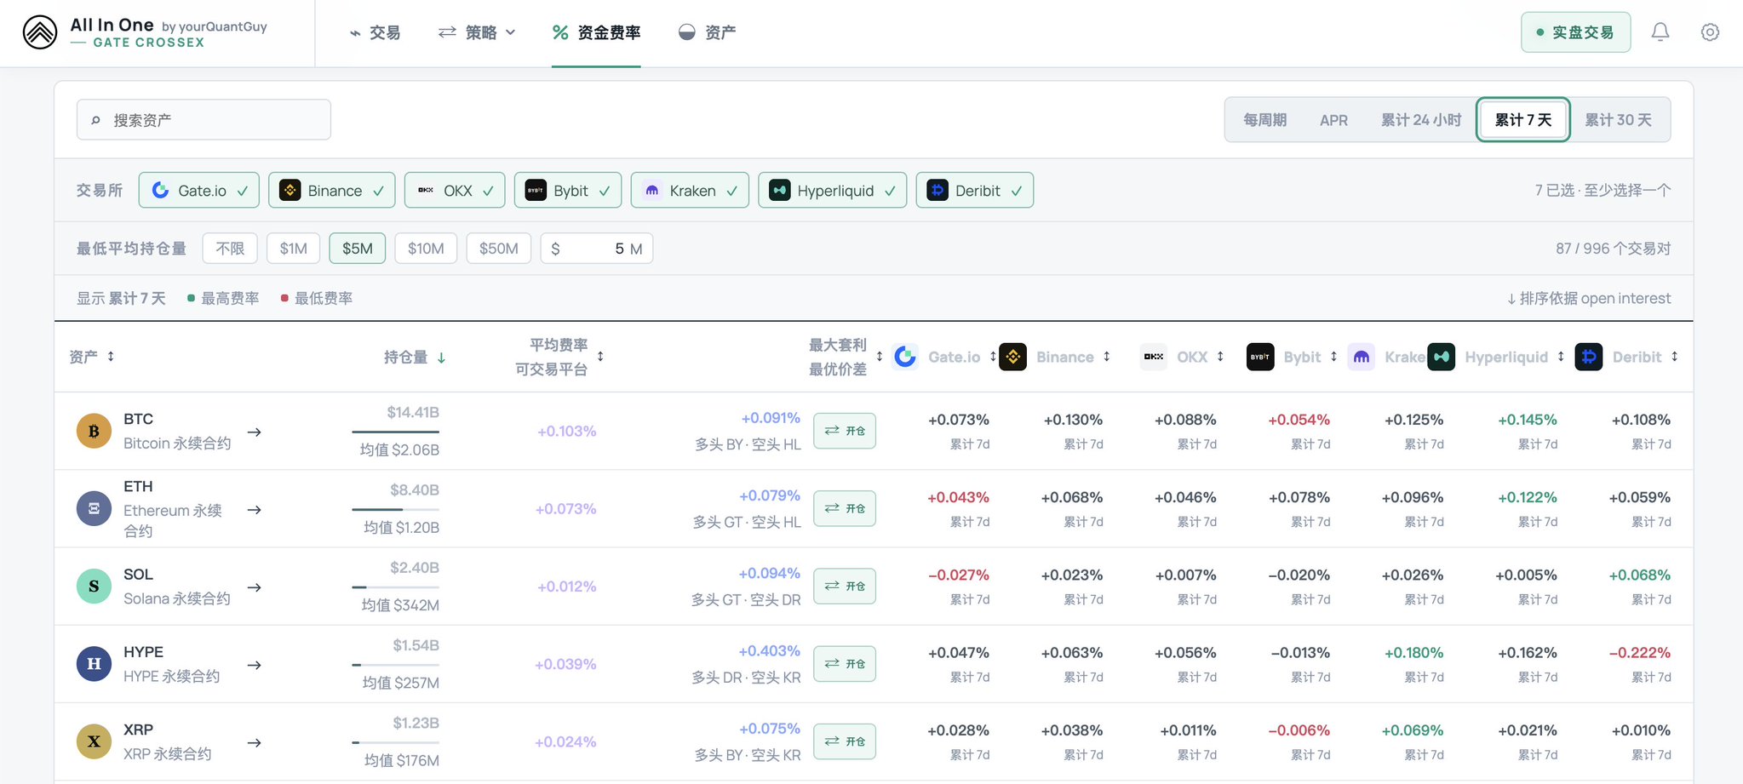This screenshot has height=784, width=1743.
Task: Click the 实盘交易 button
Action: coord(1576,32)
